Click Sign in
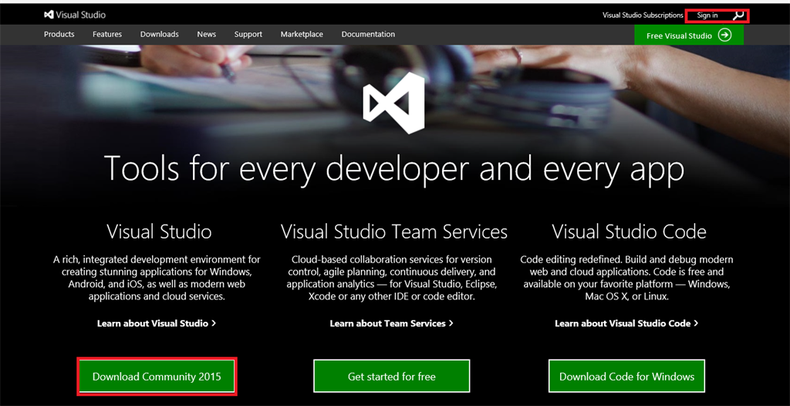 [x=707, y=15]
